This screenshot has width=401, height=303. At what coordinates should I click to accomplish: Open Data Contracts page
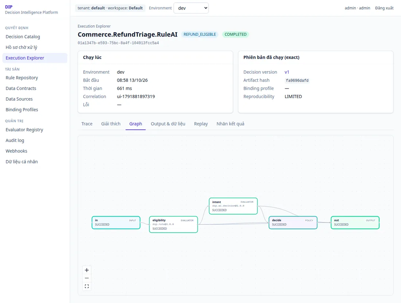click(x=35, y=89)
